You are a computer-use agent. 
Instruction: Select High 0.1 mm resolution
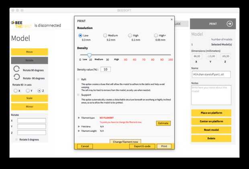[130, 35]
